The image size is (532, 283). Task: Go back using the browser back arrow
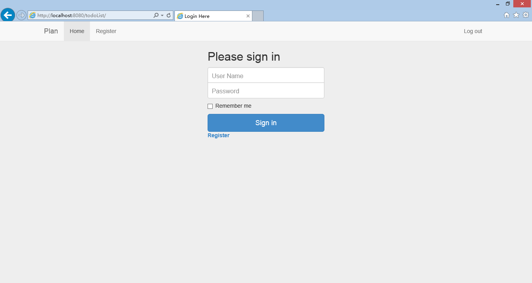pyautogui.click(x=8, y=15)
